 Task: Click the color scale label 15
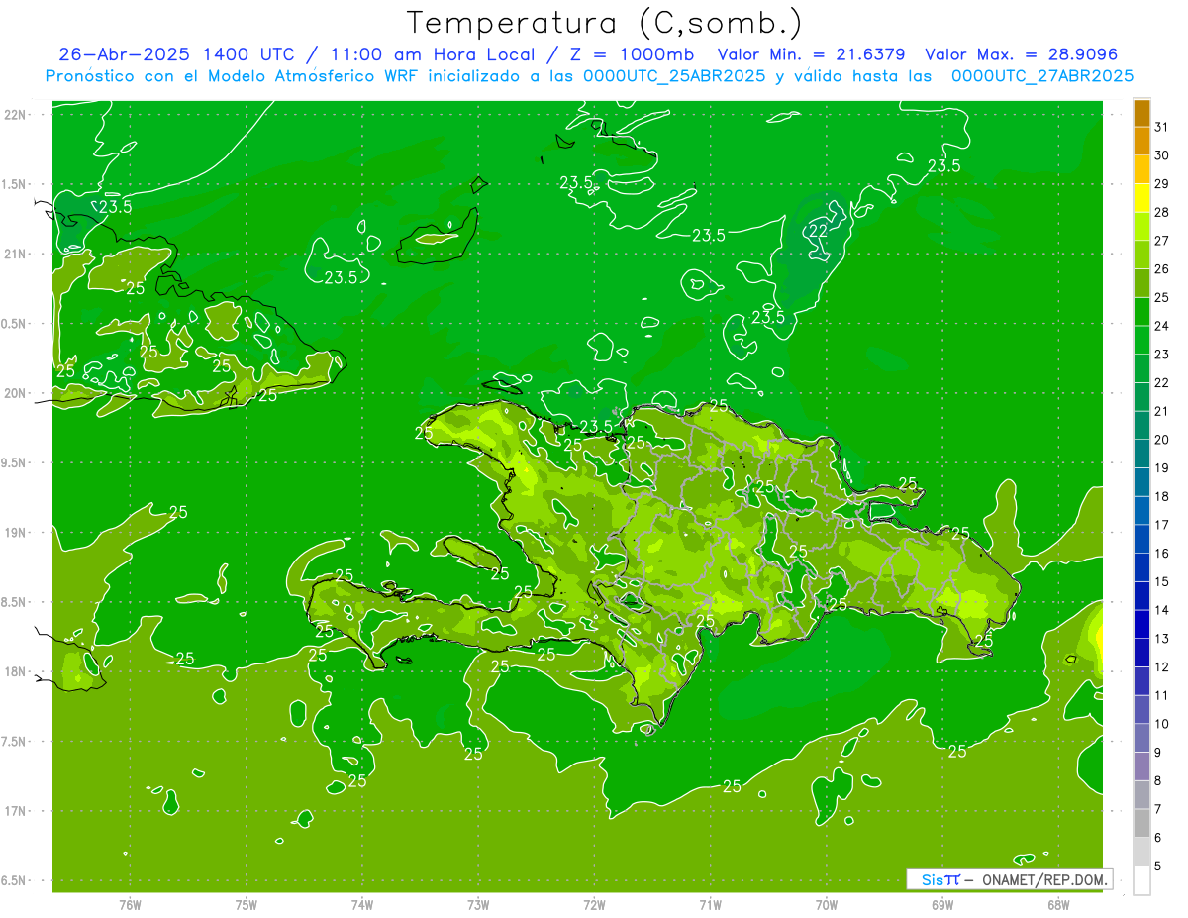1162,582
